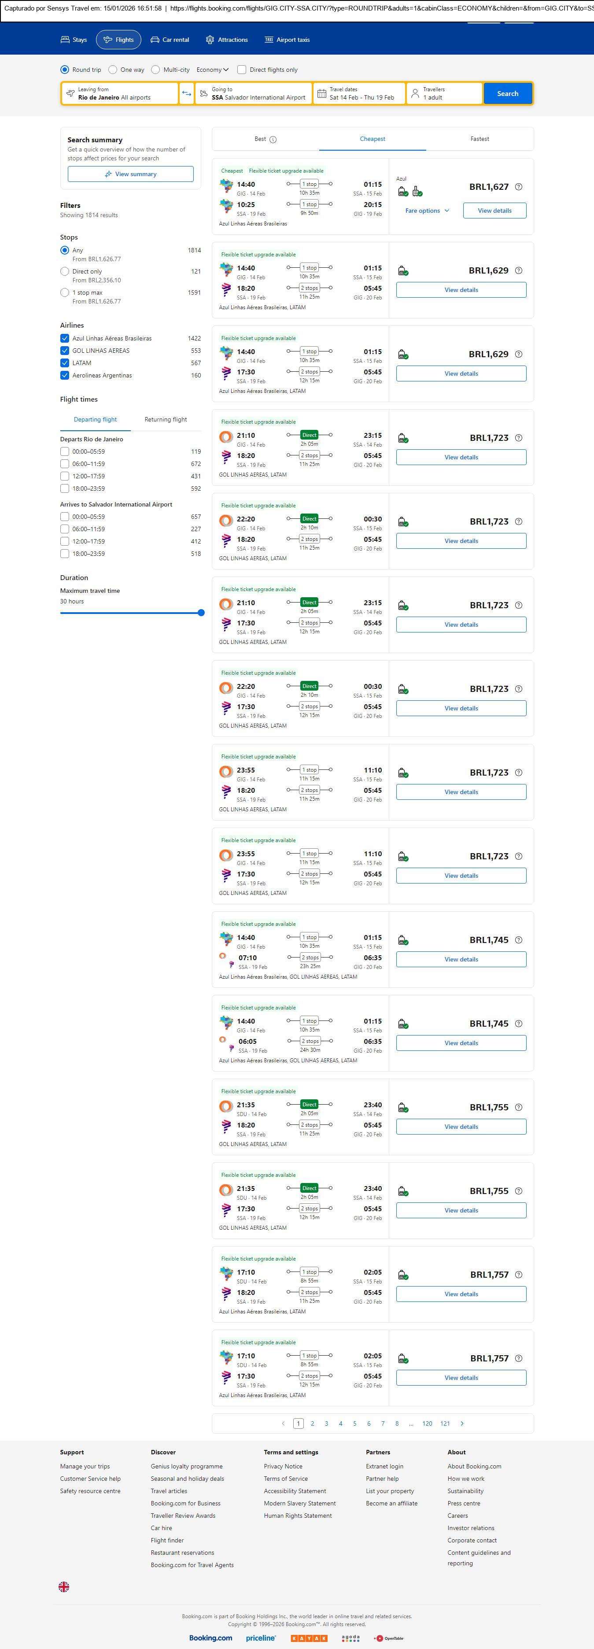Expand Fare options for the Azul flight
The height and width of the screenshot is (1649, 594).
coord(427,211)
